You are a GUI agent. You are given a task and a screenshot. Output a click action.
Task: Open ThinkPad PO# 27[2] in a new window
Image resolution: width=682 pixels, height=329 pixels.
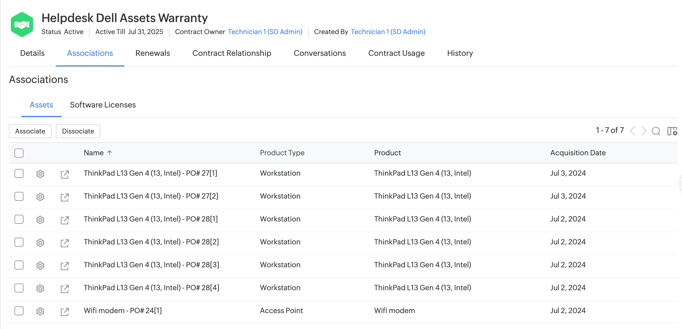65,197
